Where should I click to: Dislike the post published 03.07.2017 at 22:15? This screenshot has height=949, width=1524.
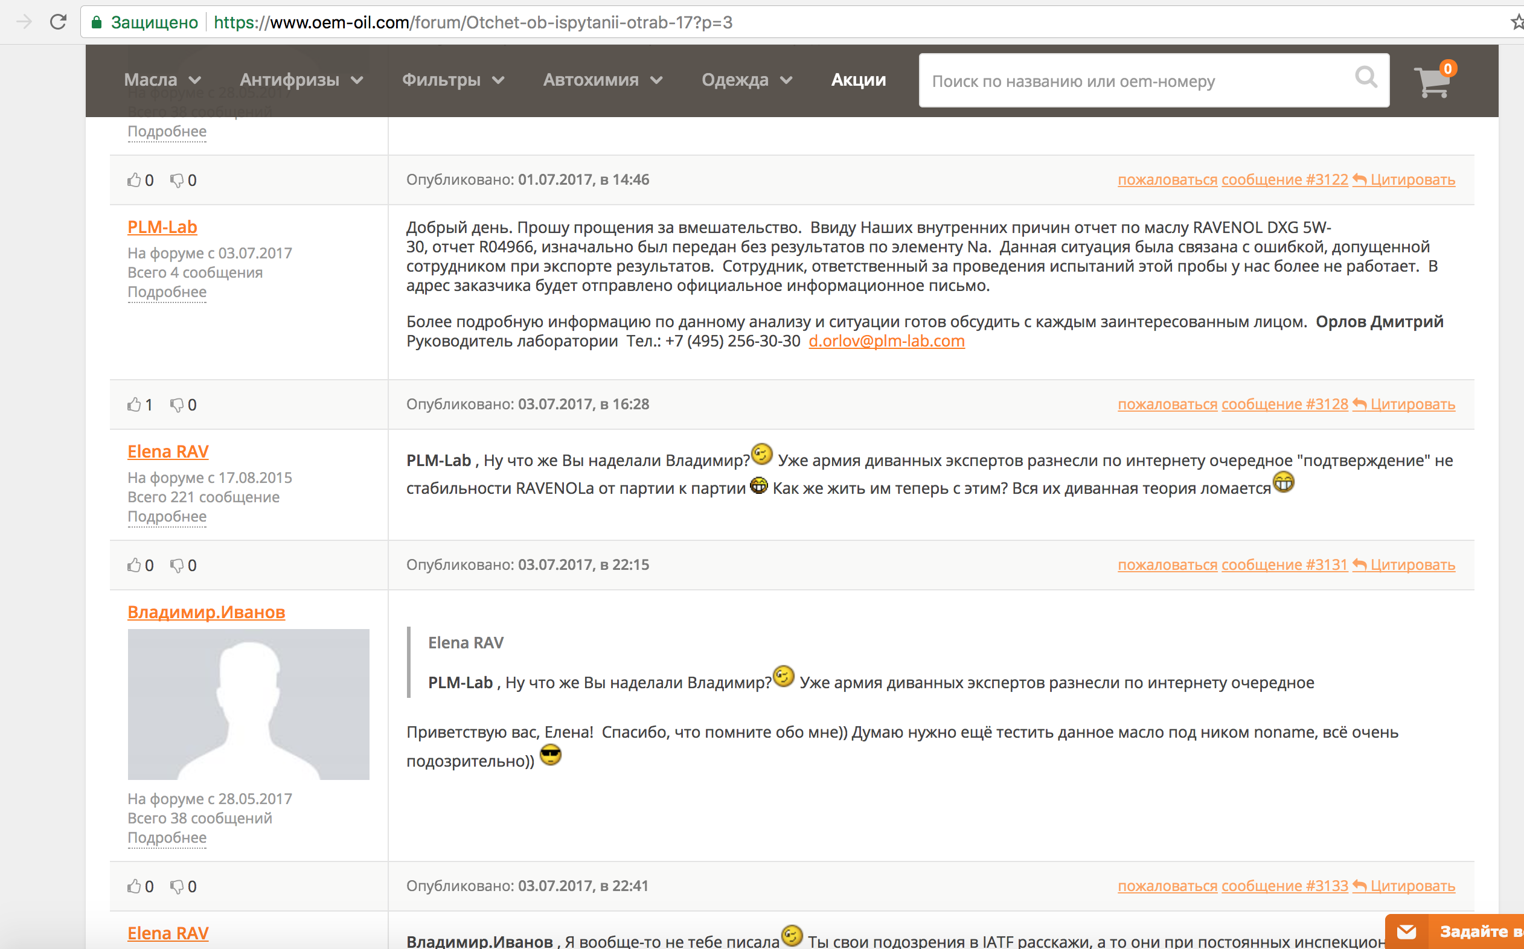pos(177,566)
